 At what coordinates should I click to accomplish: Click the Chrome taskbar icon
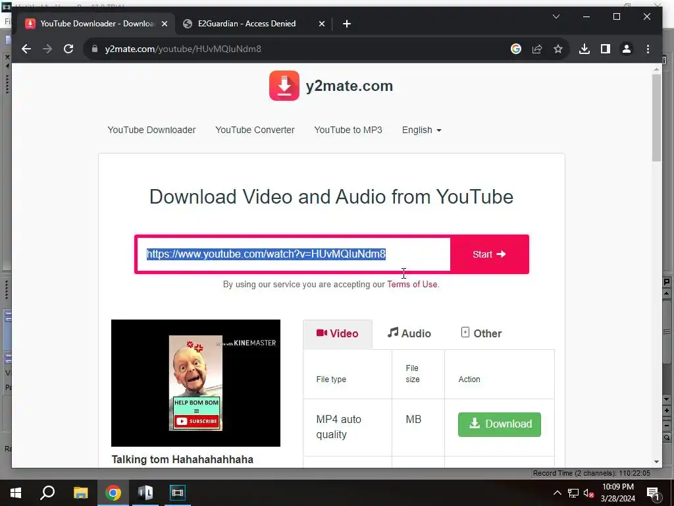(113, 493)
